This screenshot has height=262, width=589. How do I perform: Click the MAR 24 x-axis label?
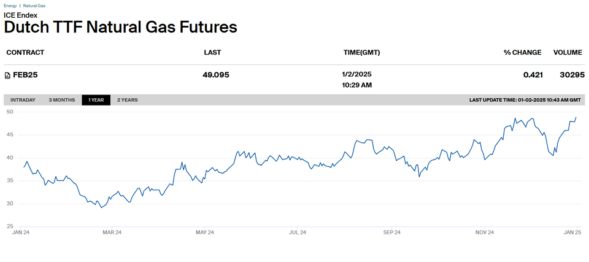click(112, 233)
